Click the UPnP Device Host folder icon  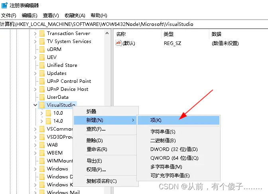point(42,89)
